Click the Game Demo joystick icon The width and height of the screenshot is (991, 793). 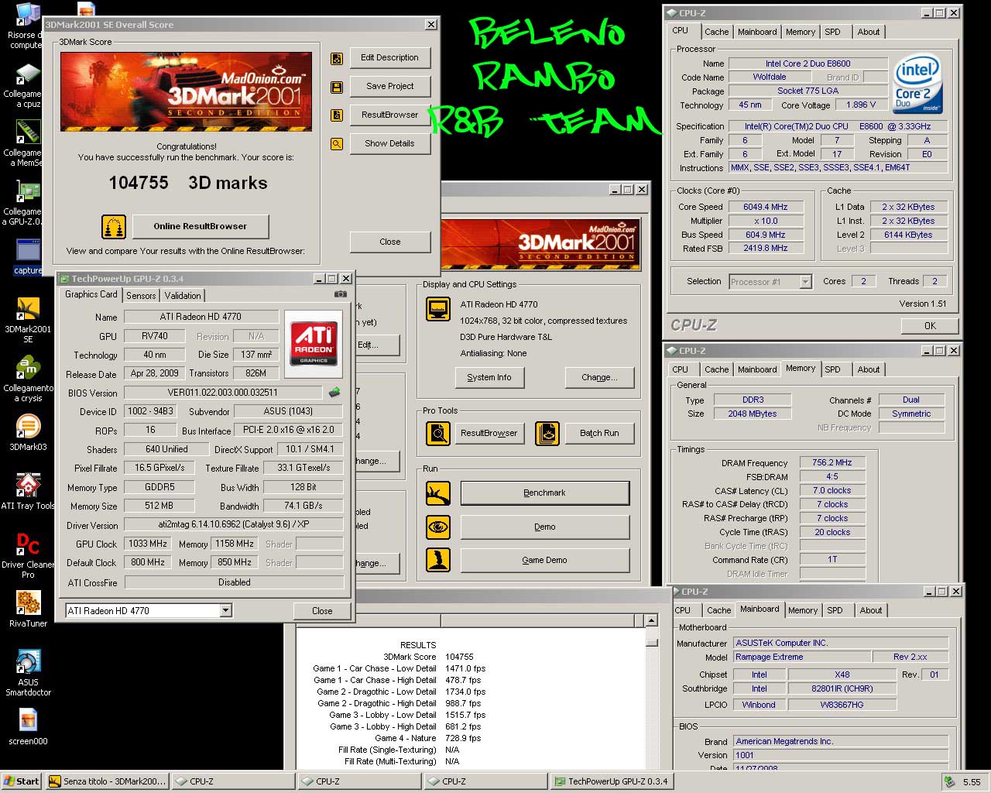[438, 560]
